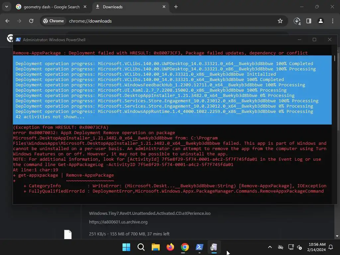Click the Chrome site info chip
340x255 pixels.
[53, 21]
